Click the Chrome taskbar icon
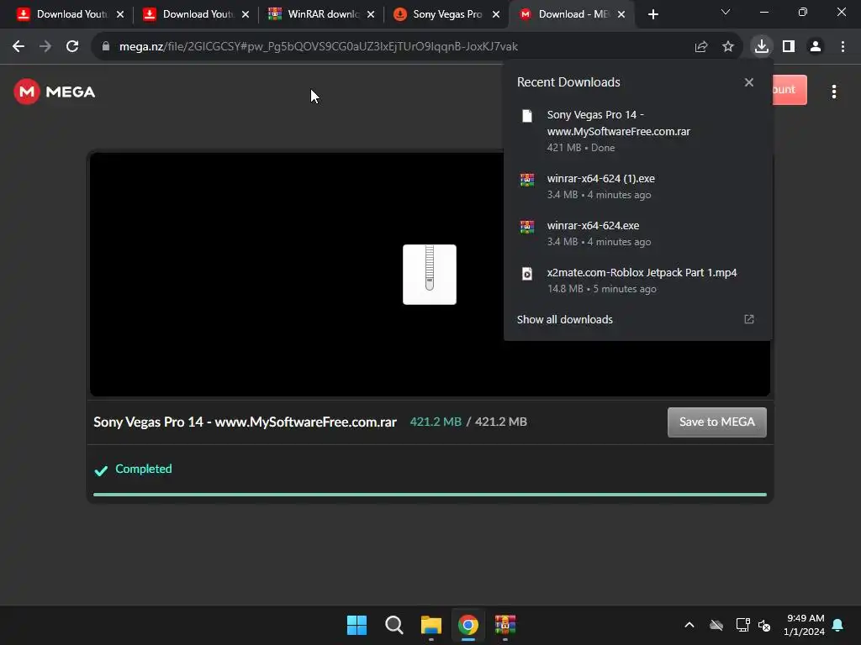861x645 pixels. 467,625
